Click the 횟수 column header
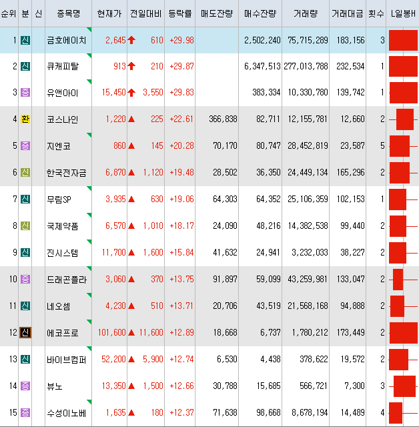Screen dimensions: 419x427 coord(376,13)
